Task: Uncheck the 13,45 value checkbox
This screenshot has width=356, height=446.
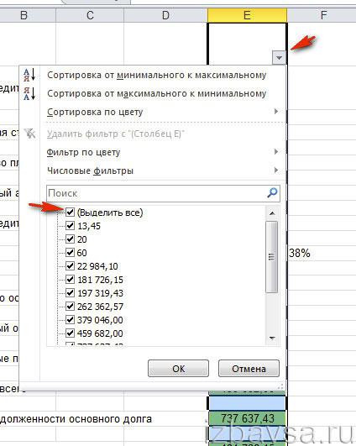Action: 70,226
